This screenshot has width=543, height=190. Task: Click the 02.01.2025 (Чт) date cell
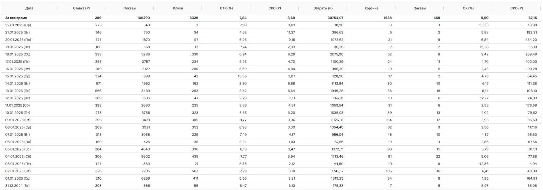[18, 171]
